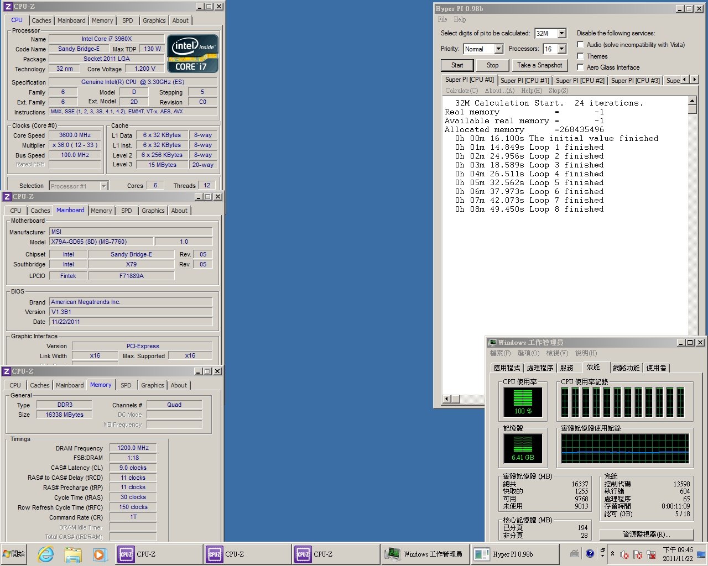This screenshot has width=708, height=566.
Task: Open the Action Center flag tray icon
Action: (x=638, y=554)
